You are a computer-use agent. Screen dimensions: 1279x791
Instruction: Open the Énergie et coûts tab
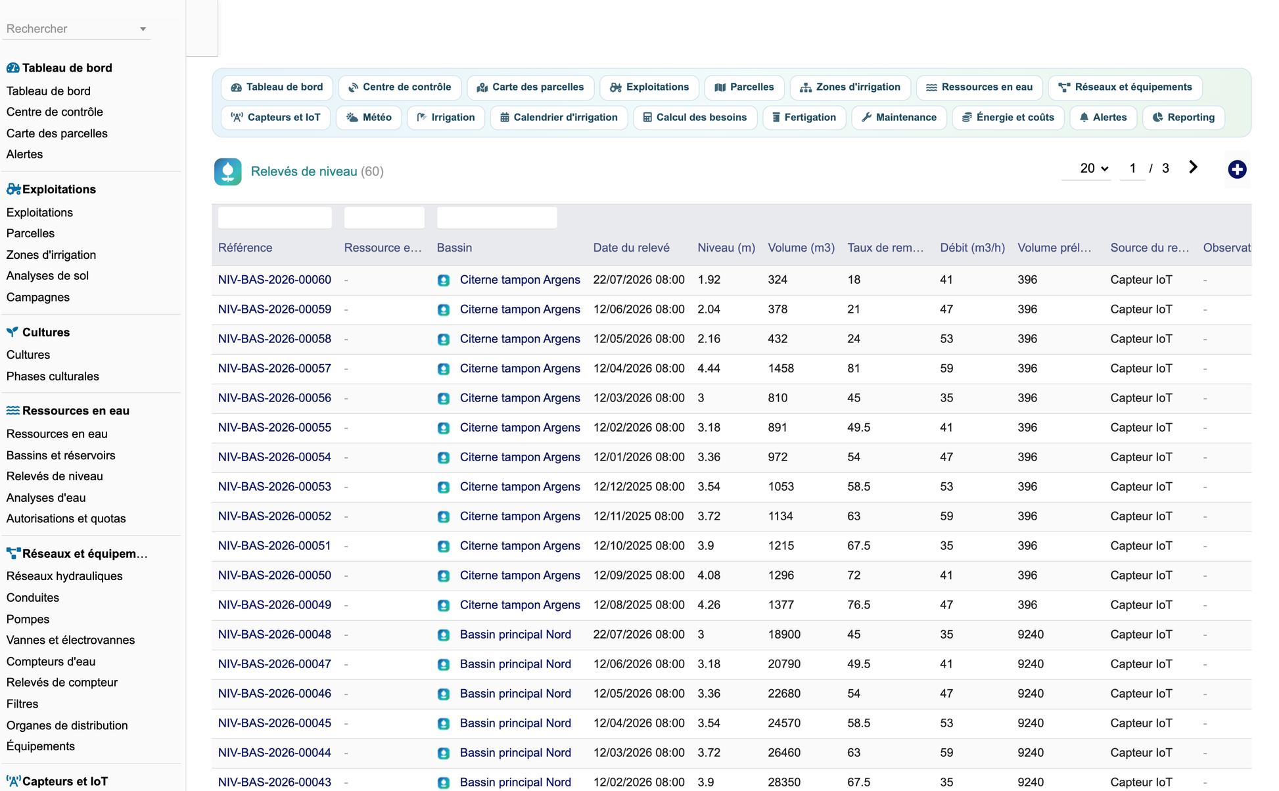1008,118
